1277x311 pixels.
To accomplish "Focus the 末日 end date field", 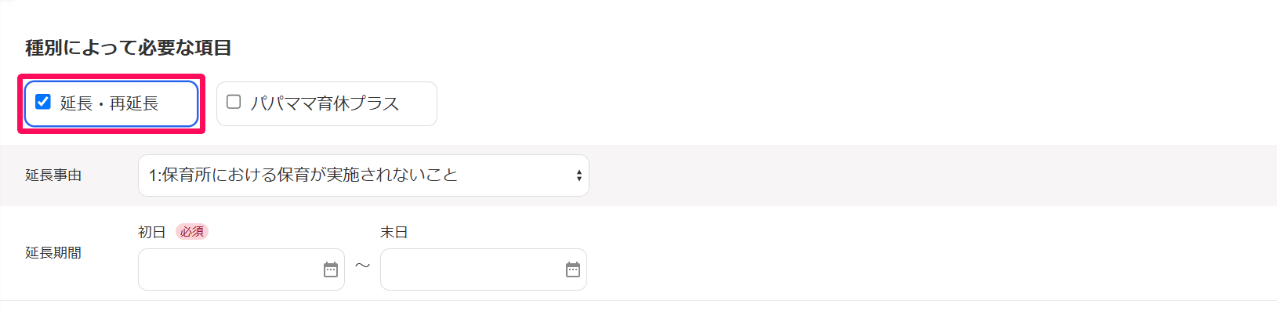I will [484, 269].
